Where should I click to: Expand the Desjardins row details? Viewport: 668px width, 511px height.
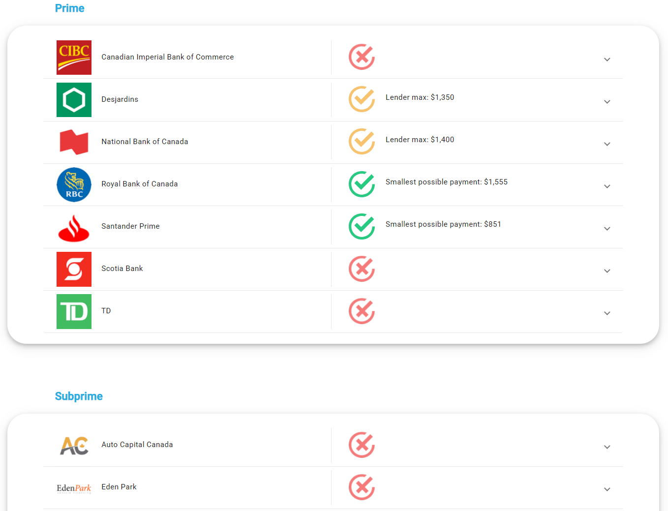coord(607,102)
